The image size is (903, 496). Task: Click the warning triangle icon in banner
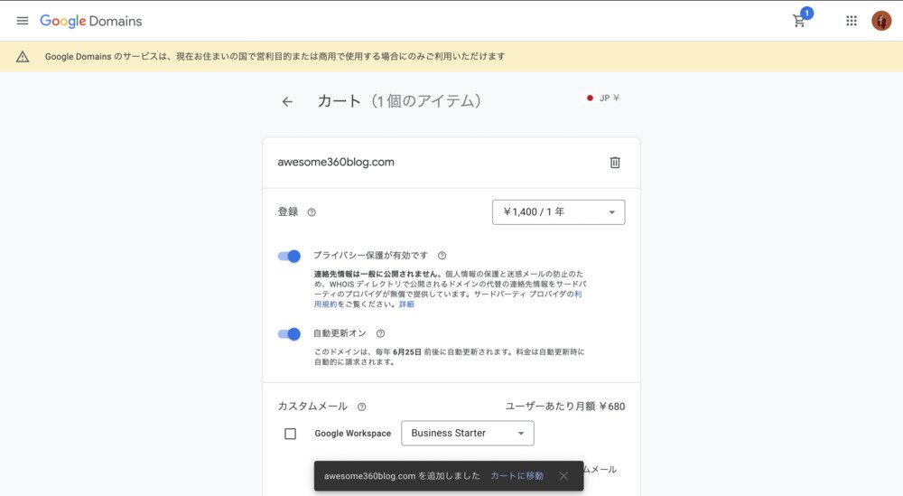point(23,56)
